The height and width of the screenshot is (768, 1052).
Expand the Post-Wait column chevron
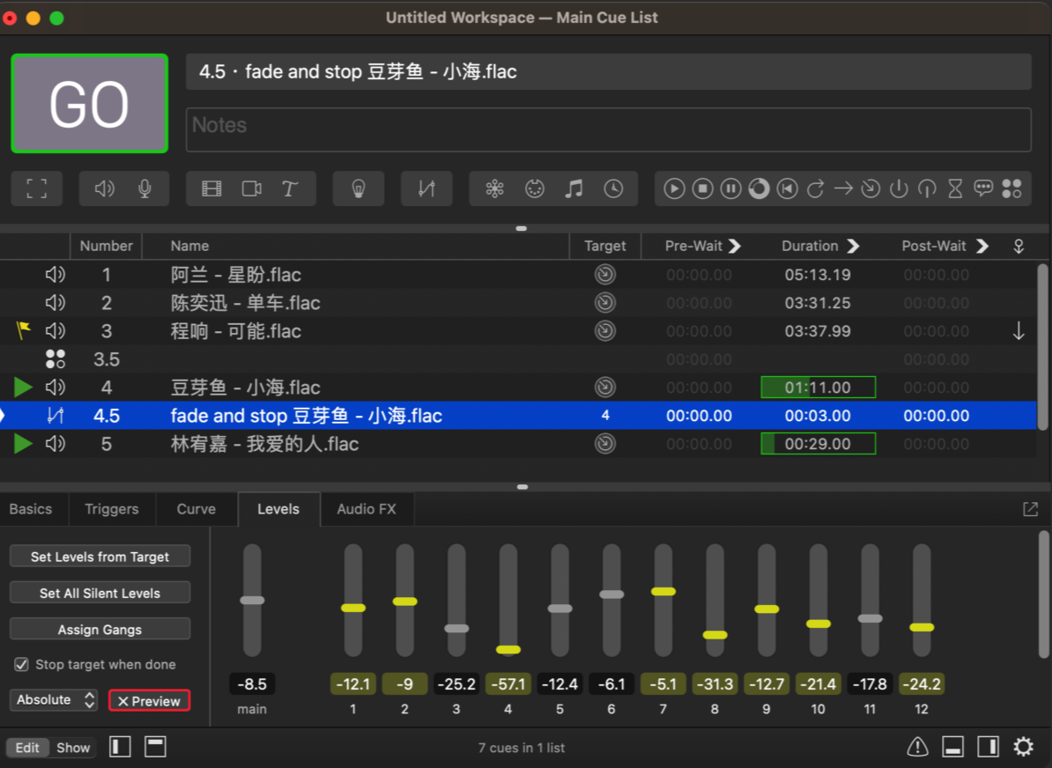pyautogui.click(x=982, y=246)
